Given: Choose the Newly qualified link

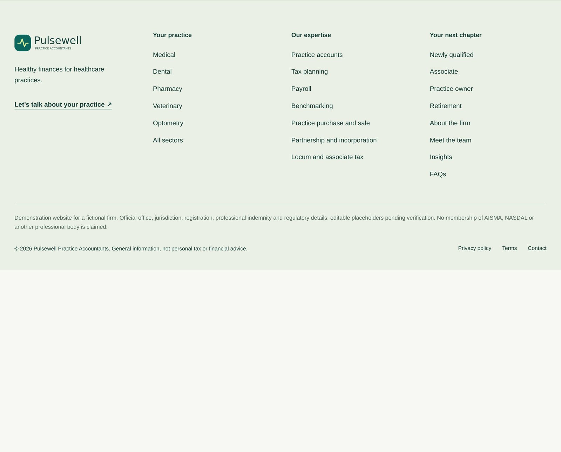Looking at the screenshot, I should coord(452,55).
